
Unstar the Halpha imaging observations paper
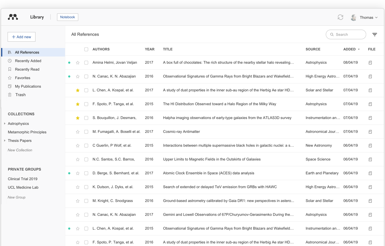pos(77,118)
